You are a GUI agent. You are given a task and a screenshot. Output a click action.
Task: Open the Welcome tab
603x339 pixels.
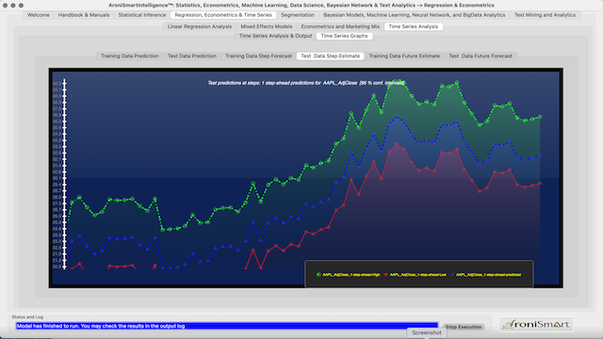coord(38,15)
